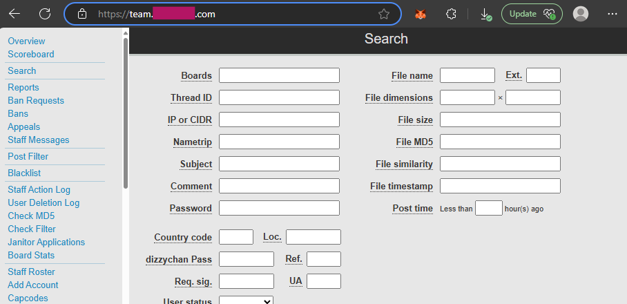Open Staff Action Log

39,189
